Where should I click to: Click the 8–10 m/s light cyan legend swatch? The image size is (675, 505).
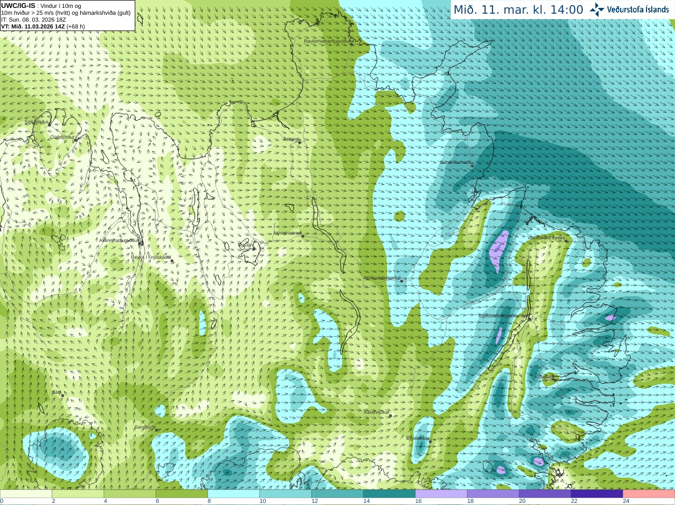234,494
